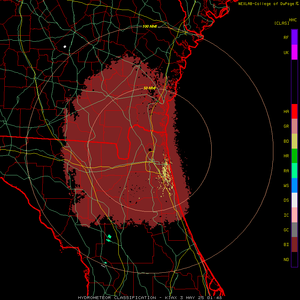Screen dimensions: 300x300
Task: Click the white diamond marker in northwest
Action: tap(65, 47)
